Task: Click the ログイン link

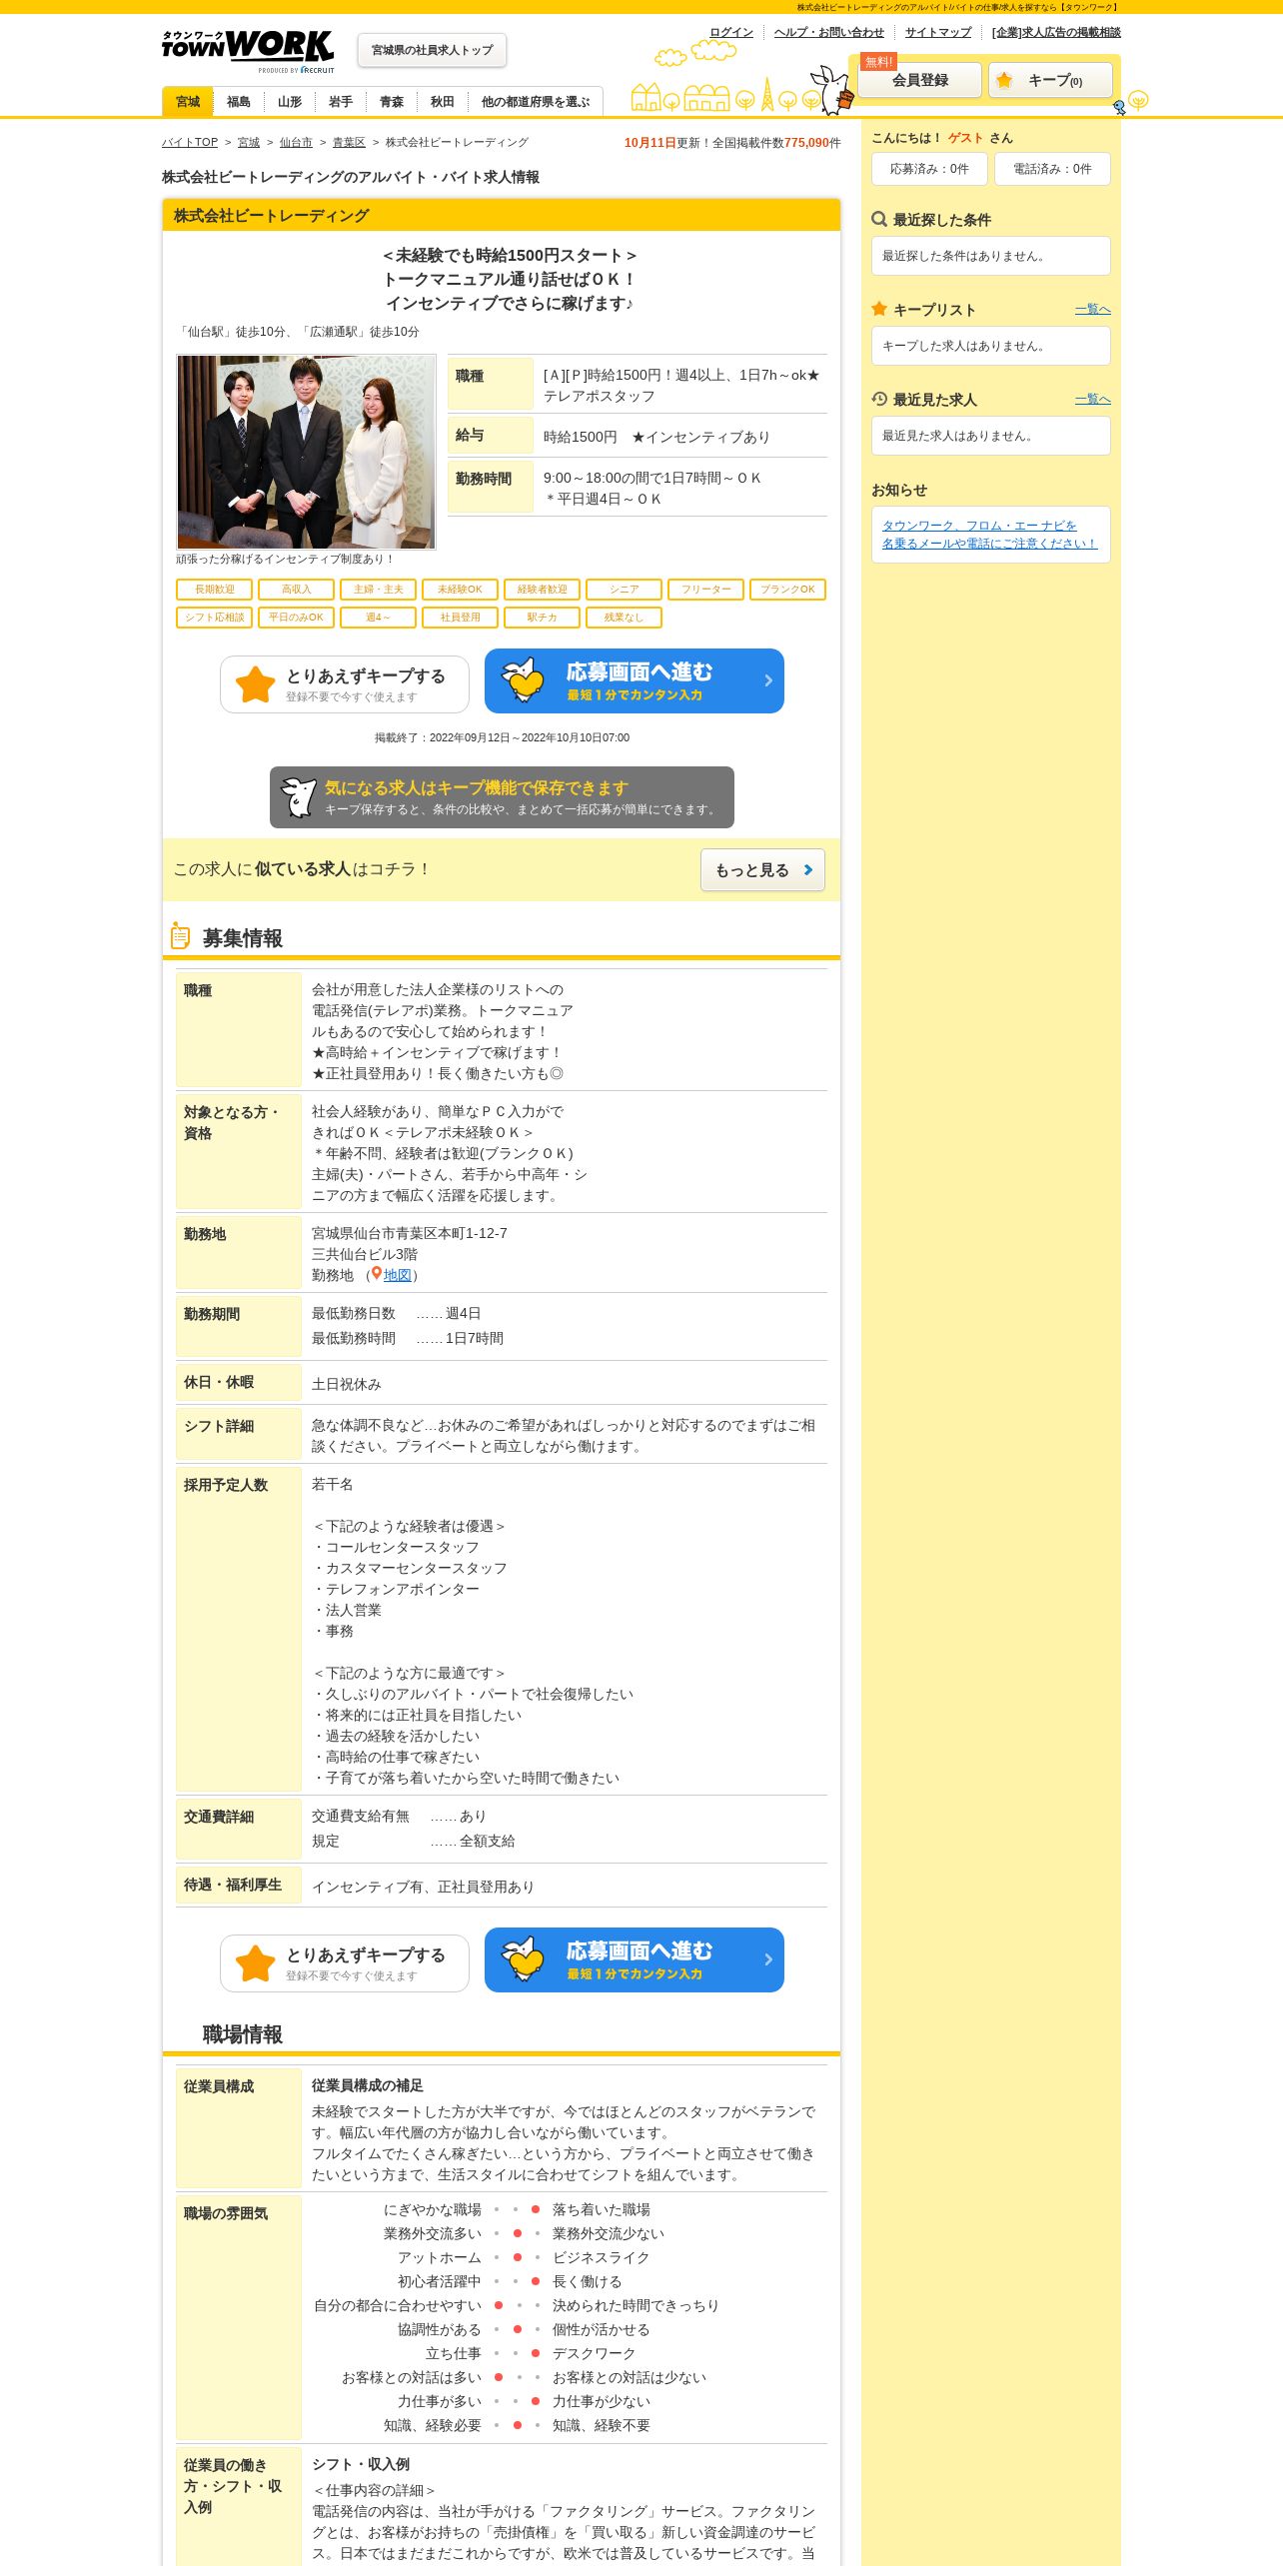Action: (731, 32)
